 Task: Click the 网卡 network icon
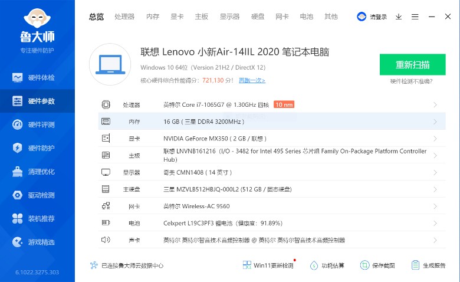(x=106, y=206)
